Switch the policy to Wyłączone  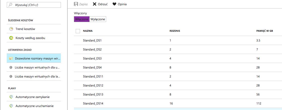click(98, 19)
